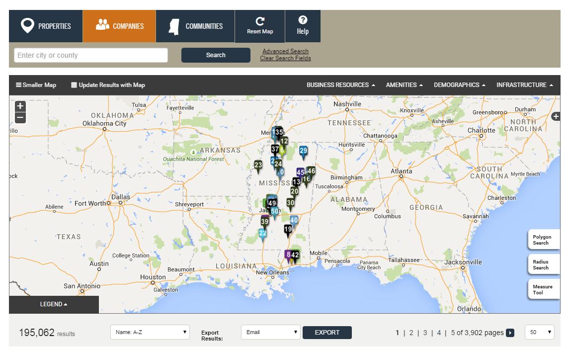Open the Name: A-Z sort dropdown

tap(150, 332)
